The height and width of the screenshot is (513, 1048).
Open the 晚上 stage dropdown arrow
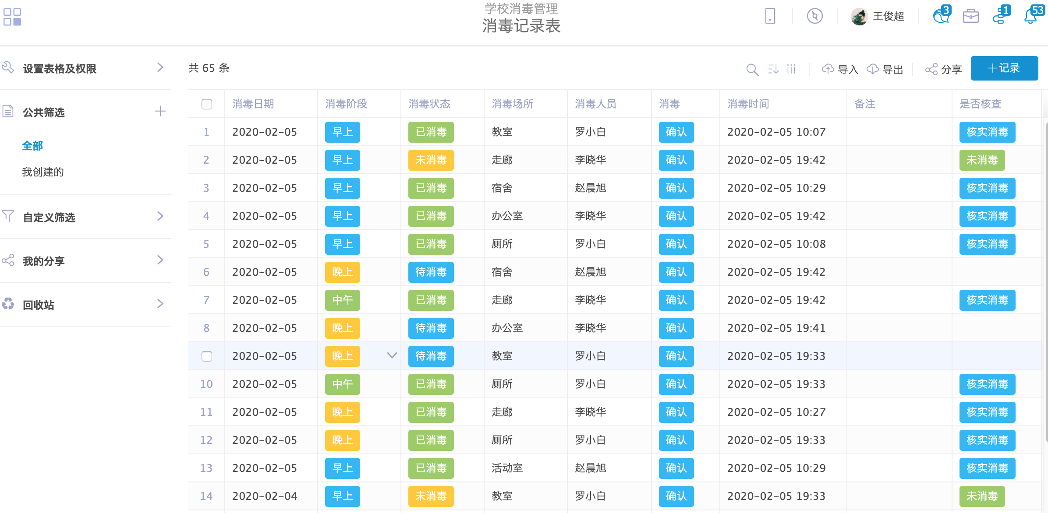(392, 355)
